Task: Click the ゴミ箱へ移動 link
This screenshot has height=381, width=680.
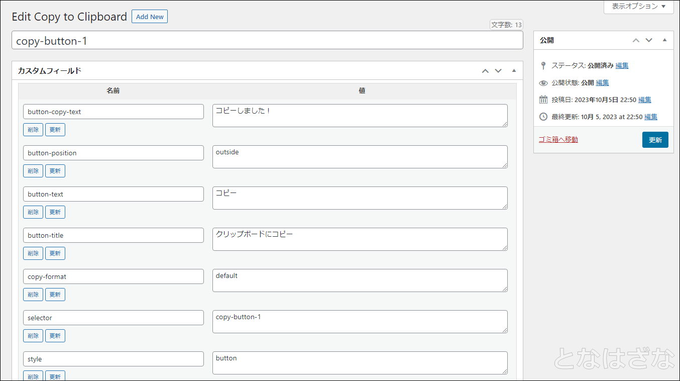Action: [x=558, y=139]
